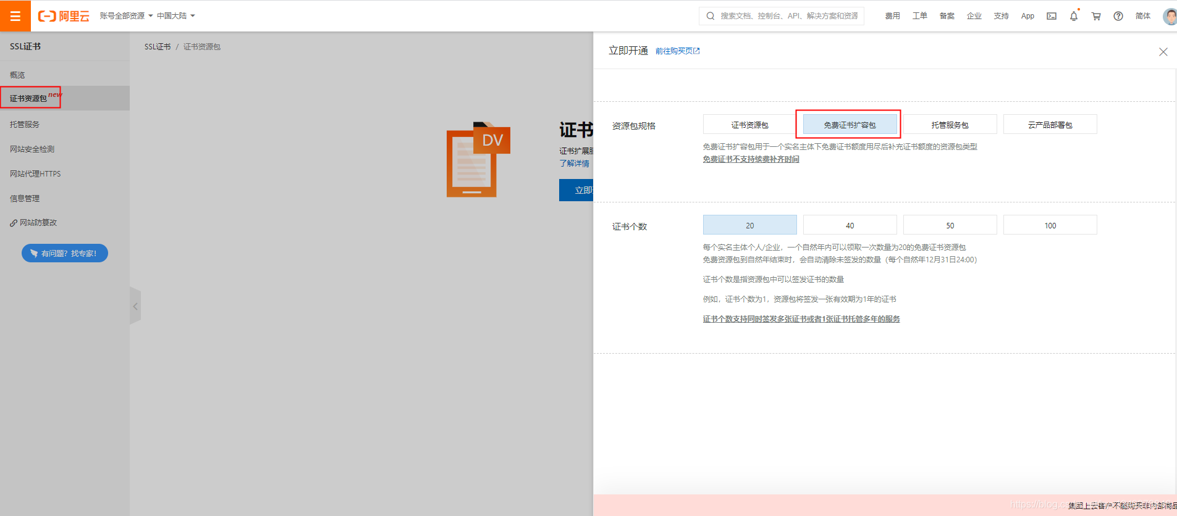The height and width of the screenshot is (516, 1177).
Task: Choose certificate count 20
Action: click(749, 225)
